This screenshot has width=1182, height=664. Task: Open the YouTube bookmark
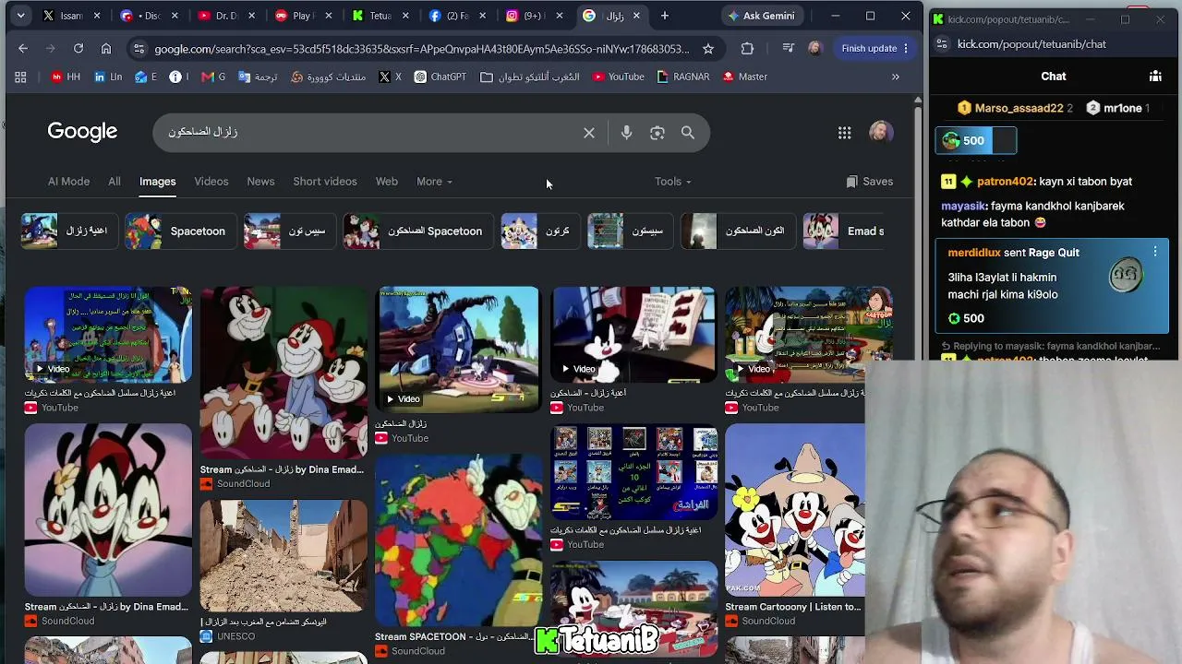[618, 77]
